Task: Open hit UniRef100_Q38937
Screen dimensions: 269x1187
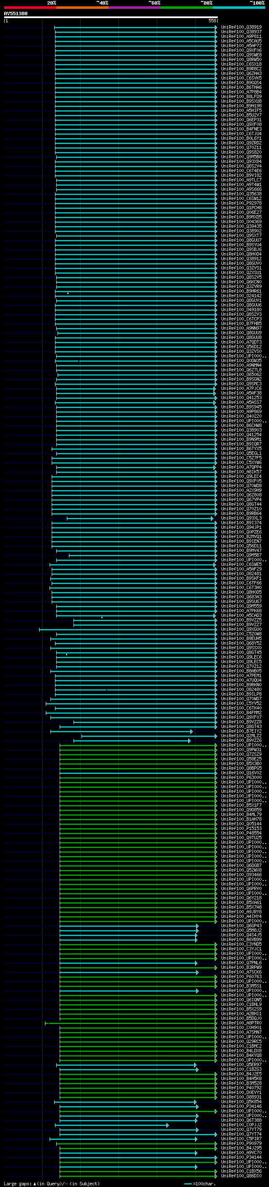Action: [x=241, y=32]
